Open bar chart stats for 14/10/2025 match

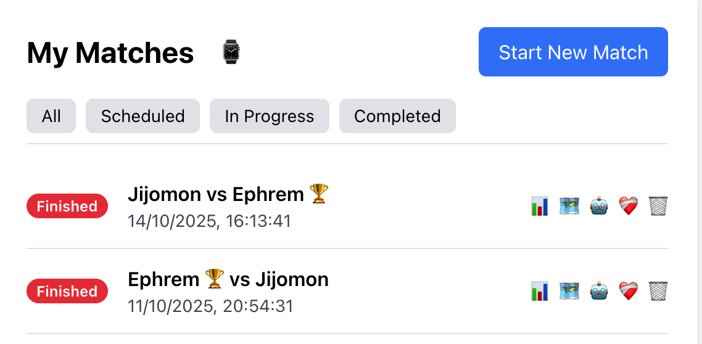pos(539,206)
